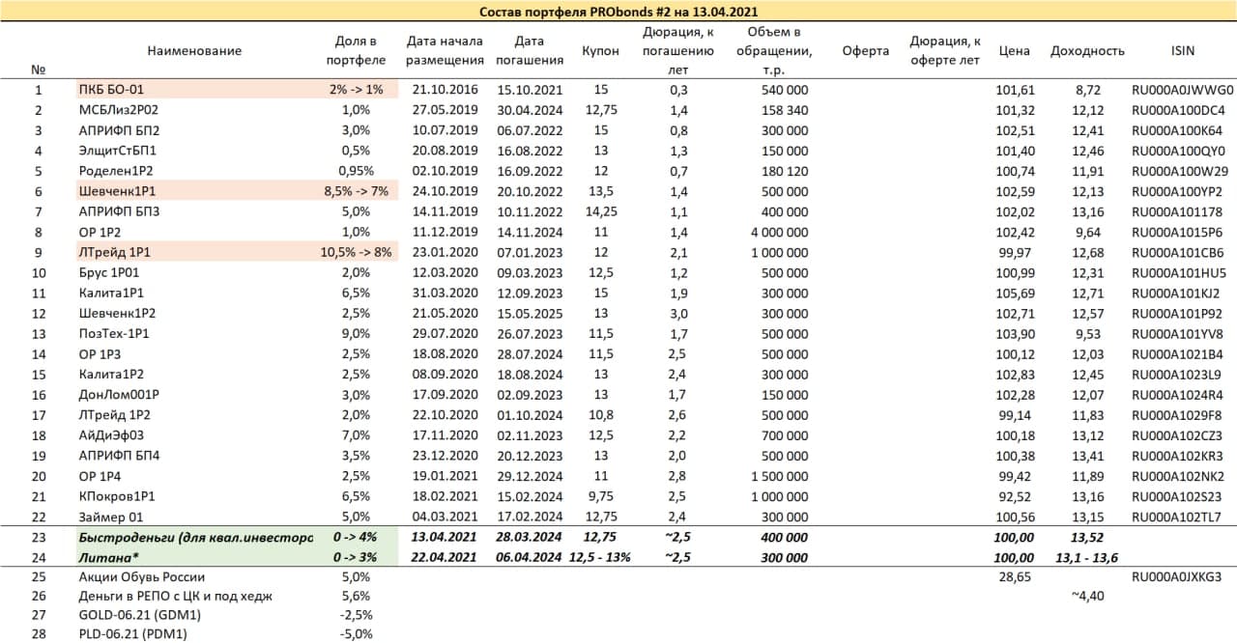Select the 'Литана*' name cell
The image size is (1237, 643).
click(194, 556)
